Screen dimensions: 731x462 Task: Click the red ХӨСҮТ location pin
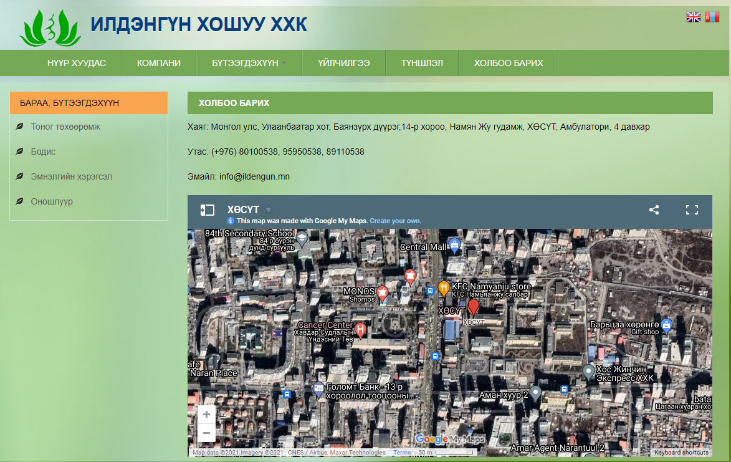(474, 307)
